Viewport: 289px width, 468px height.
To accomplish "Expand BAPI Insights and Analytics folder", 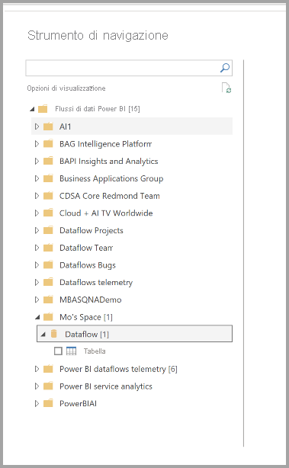I will click(x=37, y=161).
